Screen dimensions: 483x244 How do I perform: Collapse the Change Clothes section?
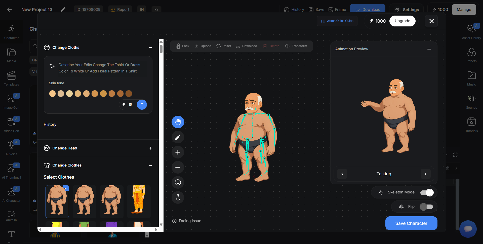coord(150,165)
